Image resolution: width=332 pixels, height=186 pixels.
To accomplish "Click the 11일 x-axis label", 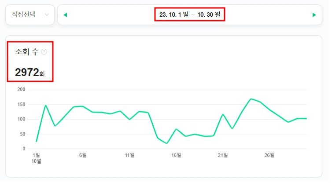I will point(129,155).
